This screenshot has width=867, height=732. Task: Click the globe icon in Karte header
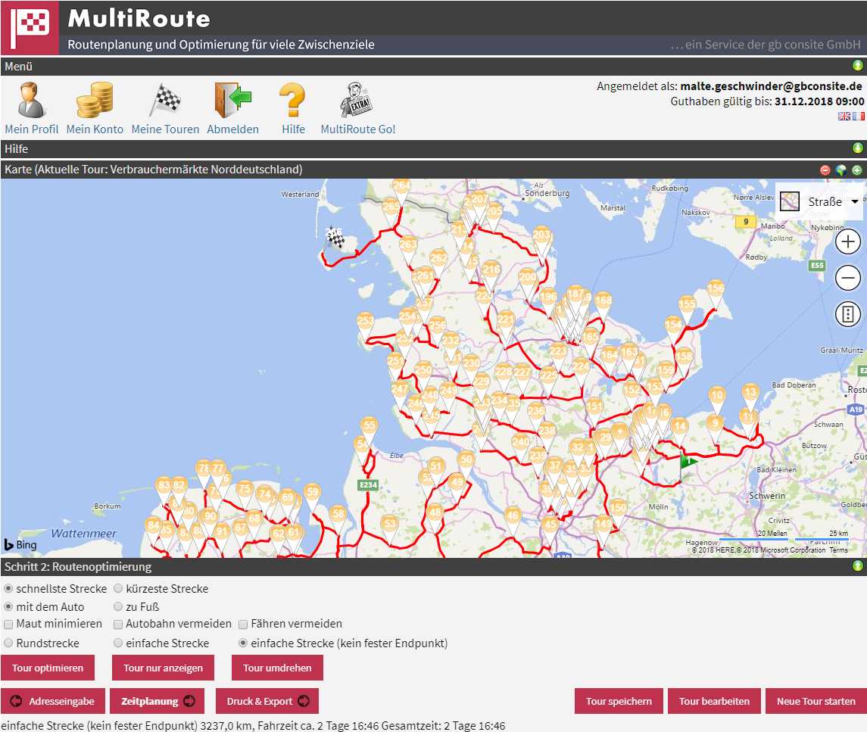(841, 170)
